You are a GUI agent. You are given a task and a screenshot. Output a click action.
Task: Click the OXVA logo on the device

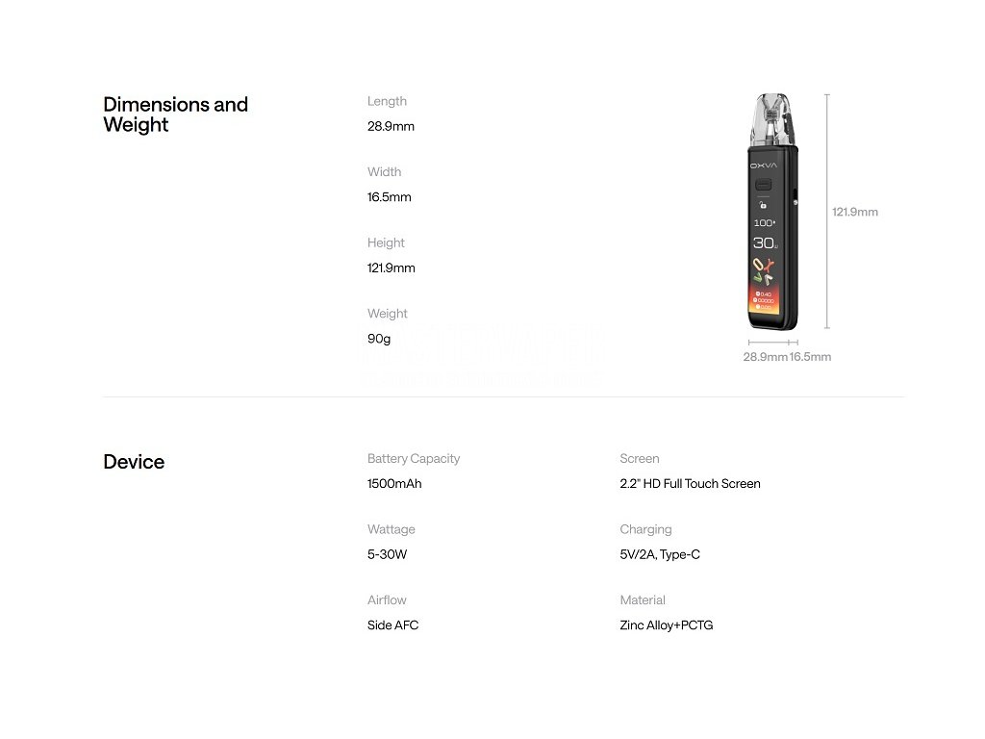coord(764,166)
